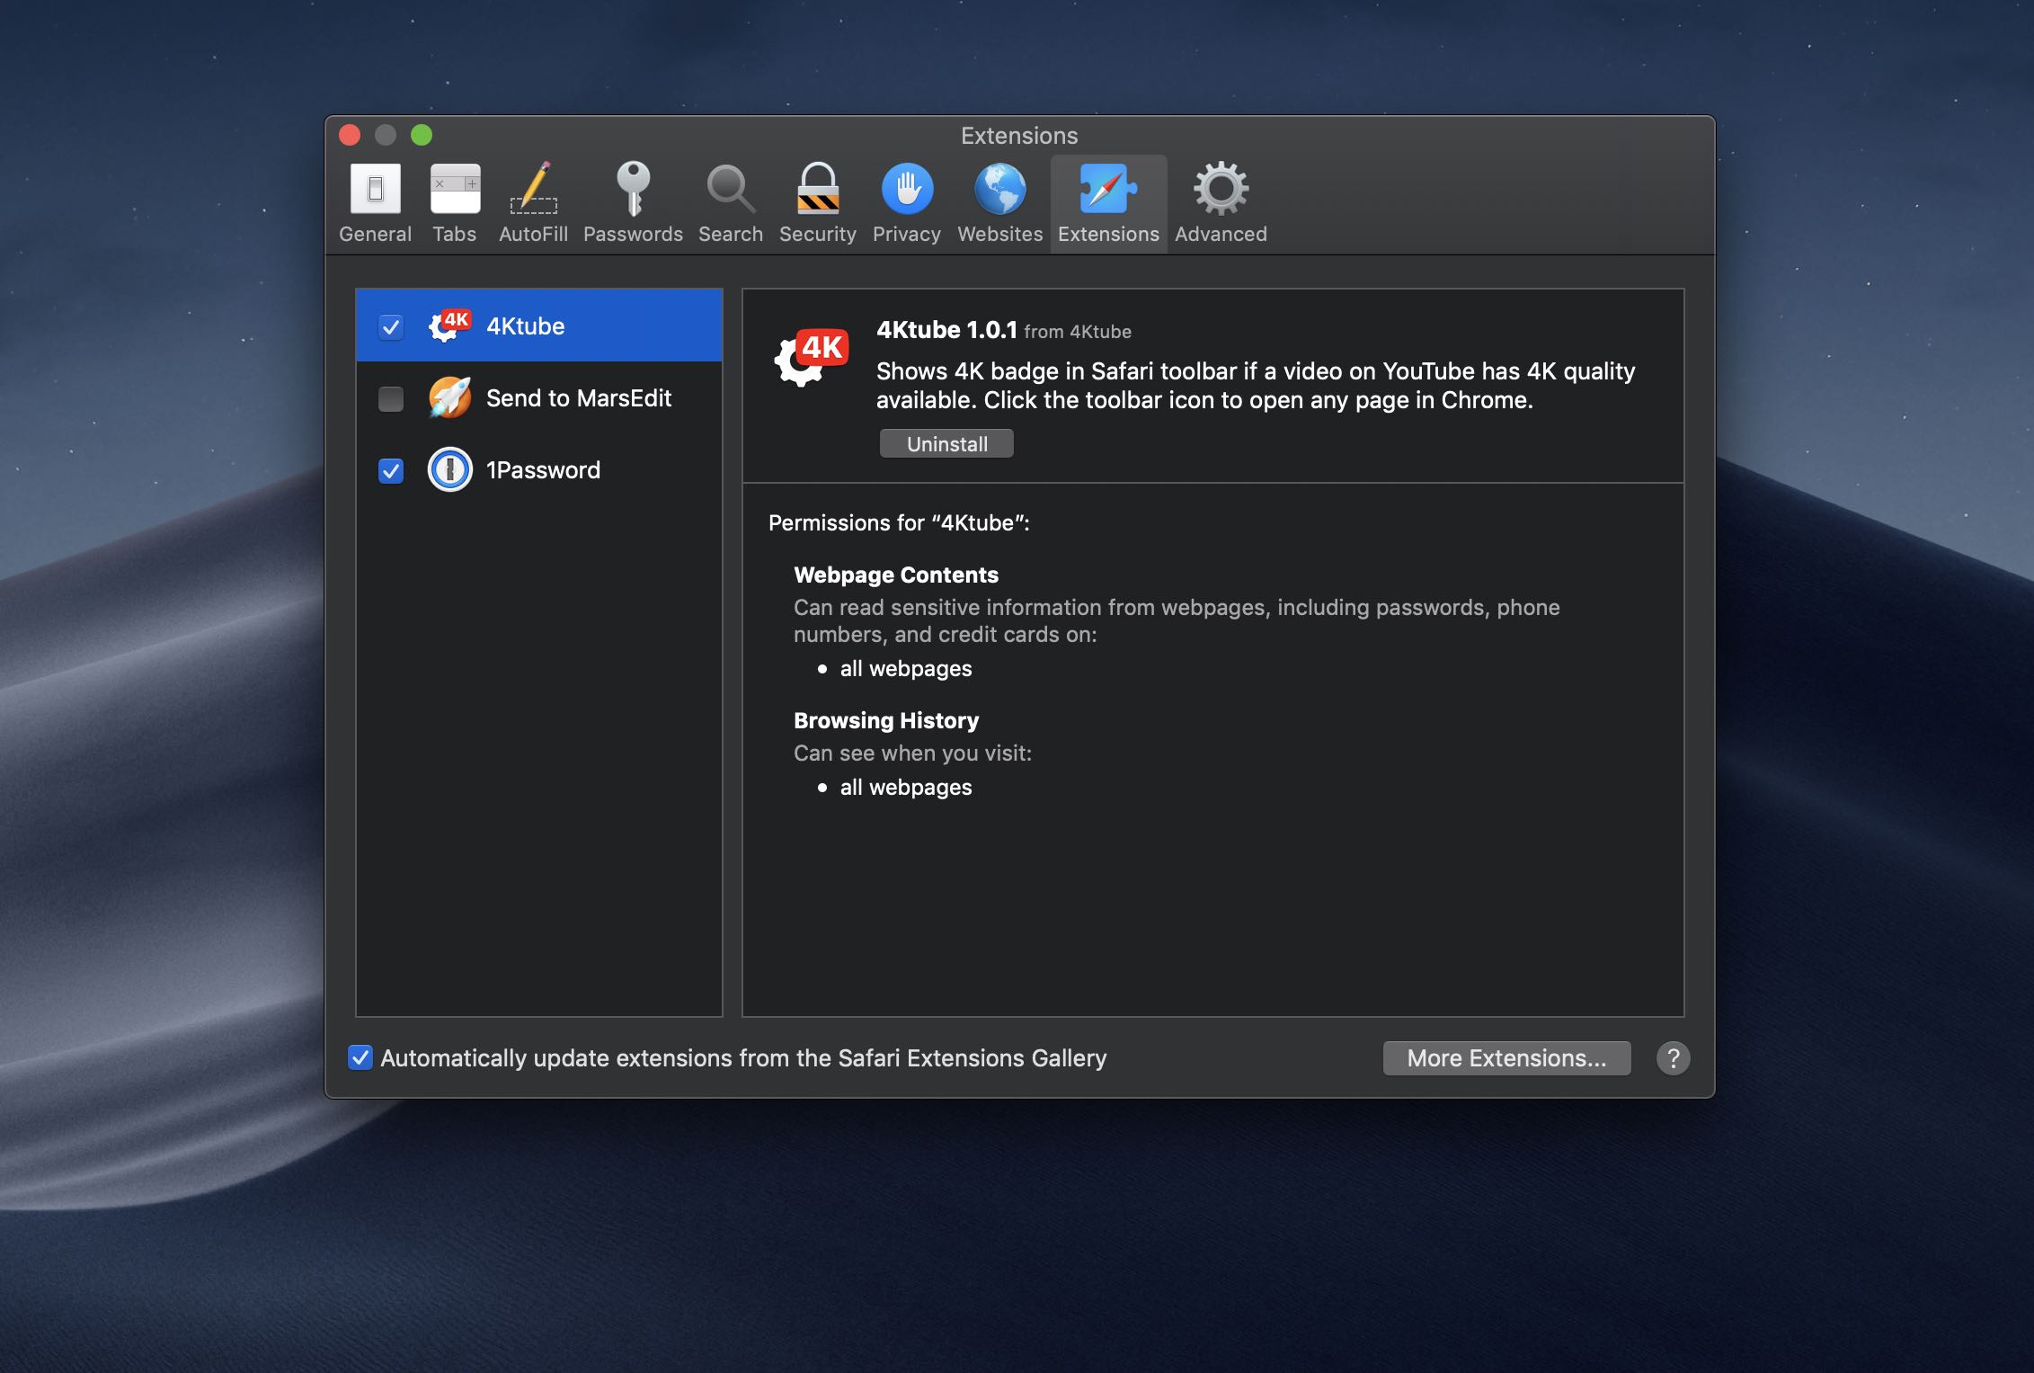Open the Passwords pane key icon

tap(633, 190)
